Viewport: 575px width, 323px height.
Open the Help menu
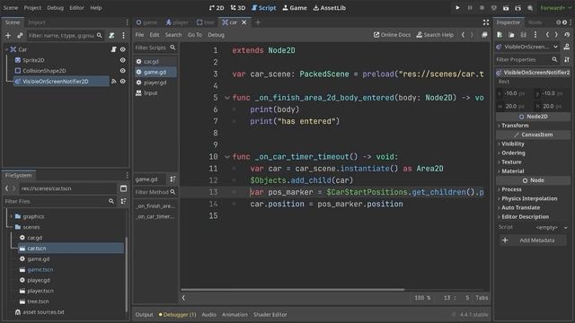click(96, 8)
